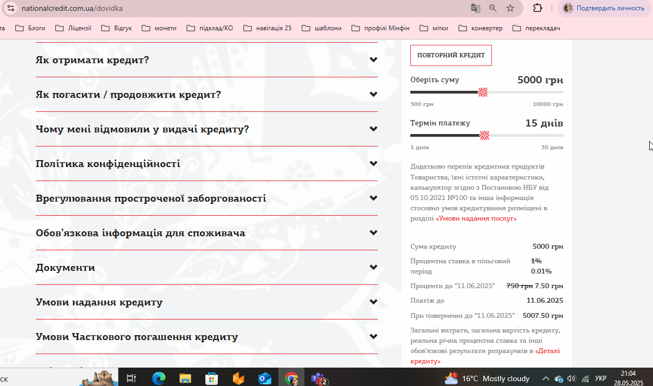This screenshot has width=653, height=386.
Task: Open the конвертер bookmarks folder
Action: pos(481,28)
